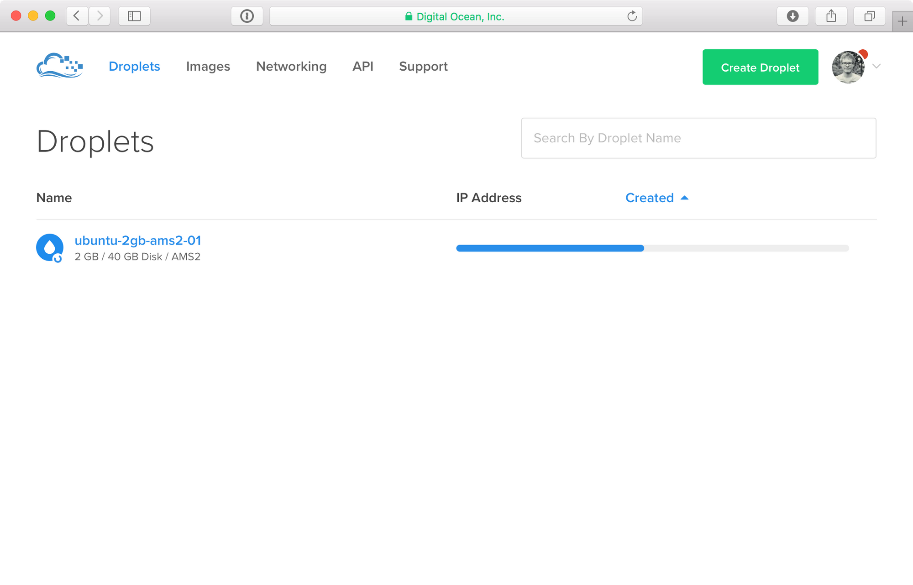Click the droplet creation progress bar
Viewport: 913px width, 585px height.
click(x=652, y=248)
